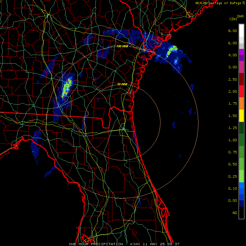Select the 8.00 legend value

click(x=233, y=31)
